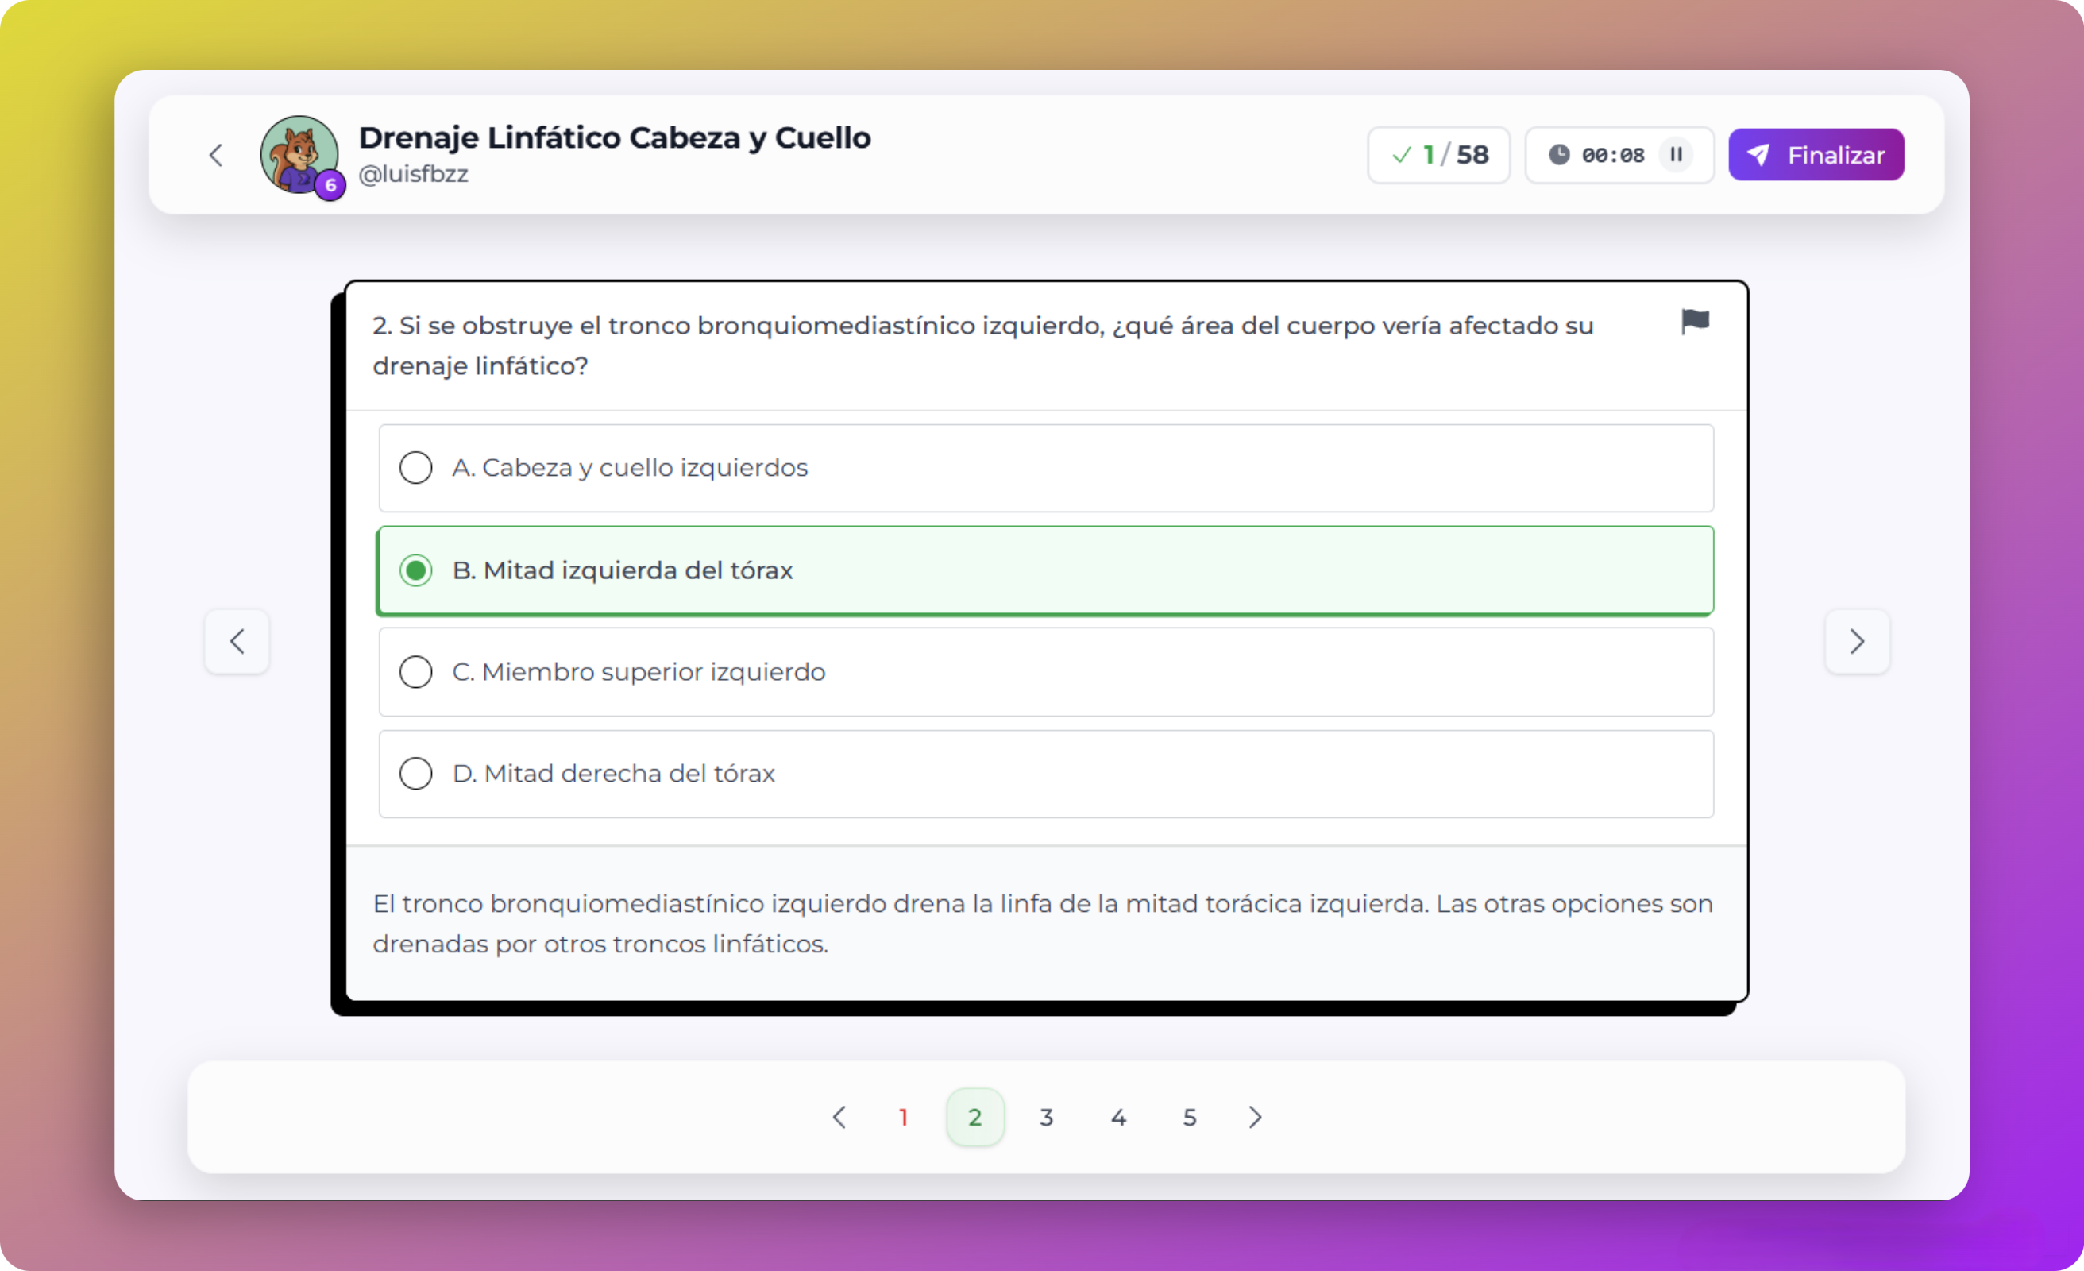The height and width of the screenshot is (1271, 2084).
Task: Click the red question 1 indicator
Action: click(903, 1117)
